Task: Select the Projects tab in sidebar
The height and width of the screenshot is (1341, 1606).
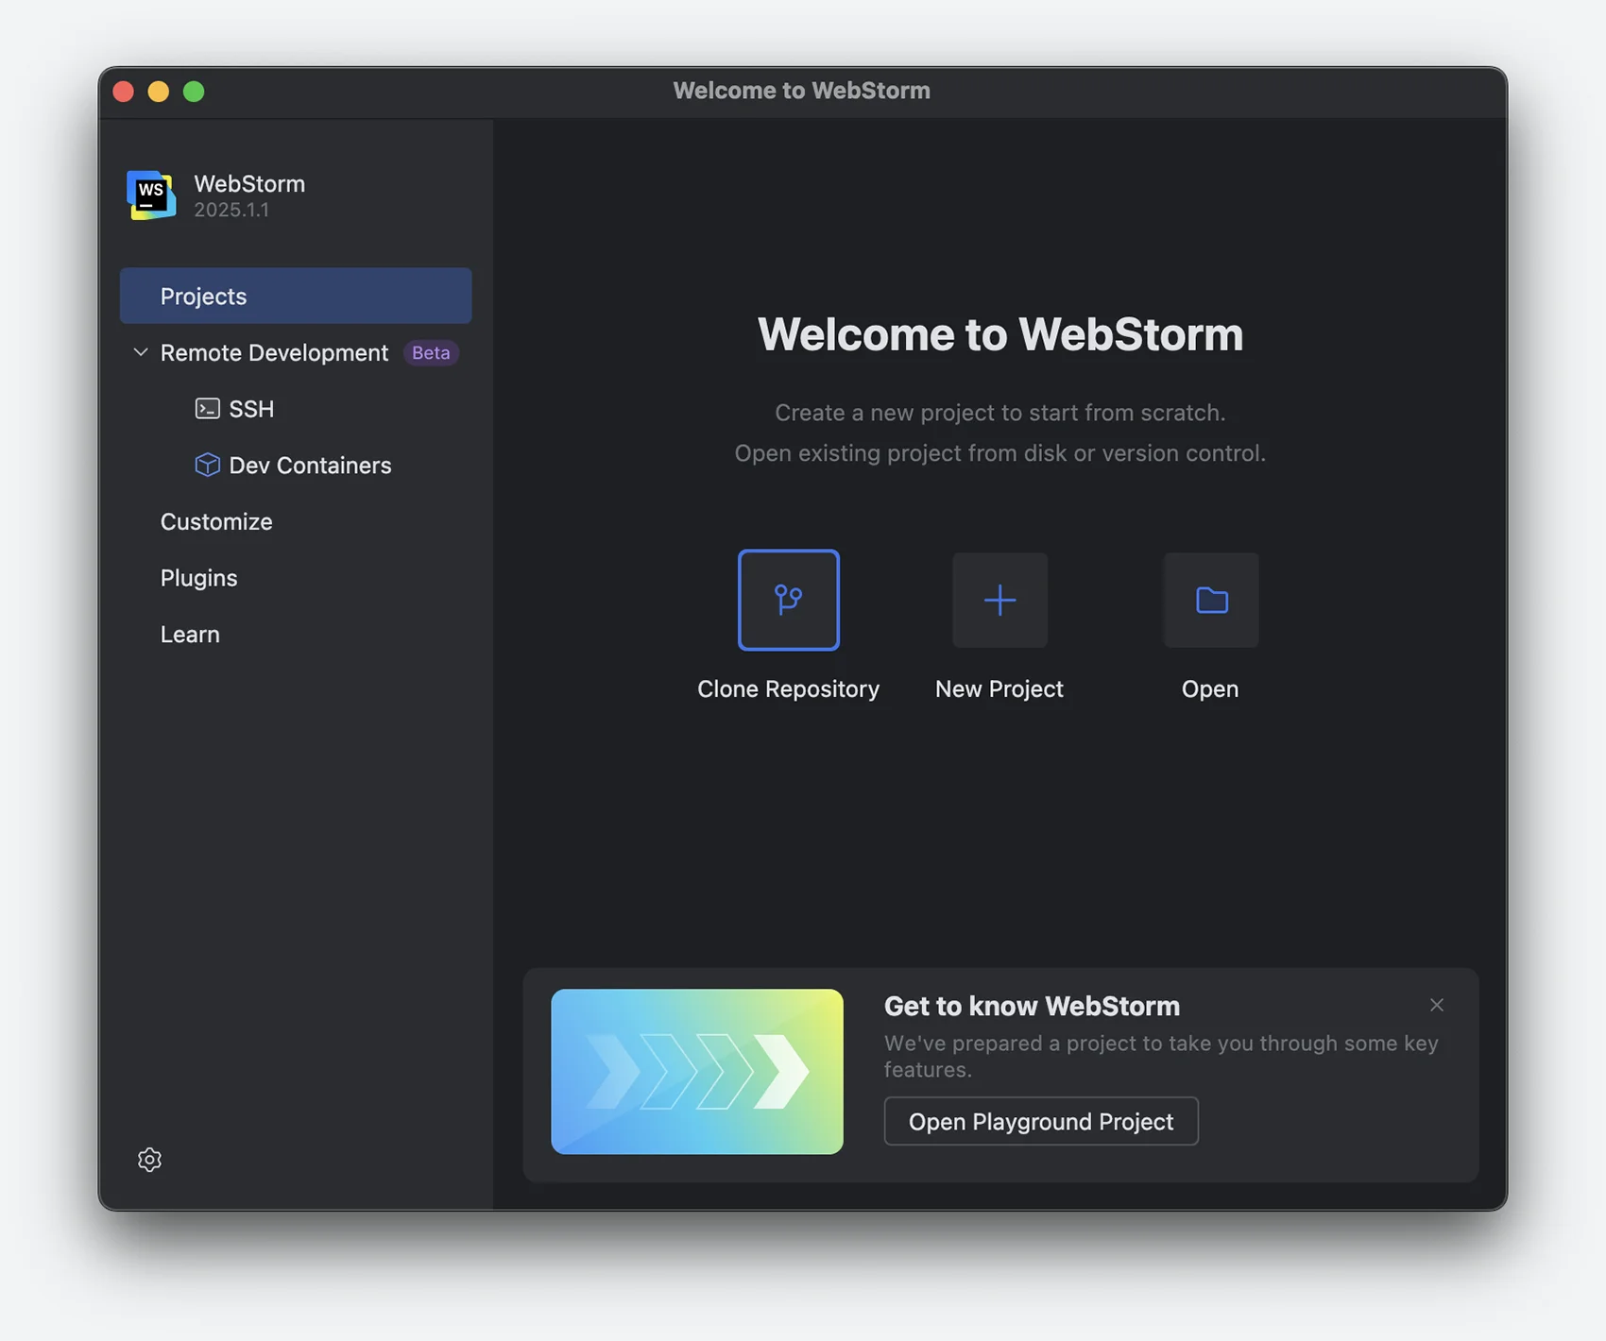Action: pyautogui.click(x=296, y=296)
